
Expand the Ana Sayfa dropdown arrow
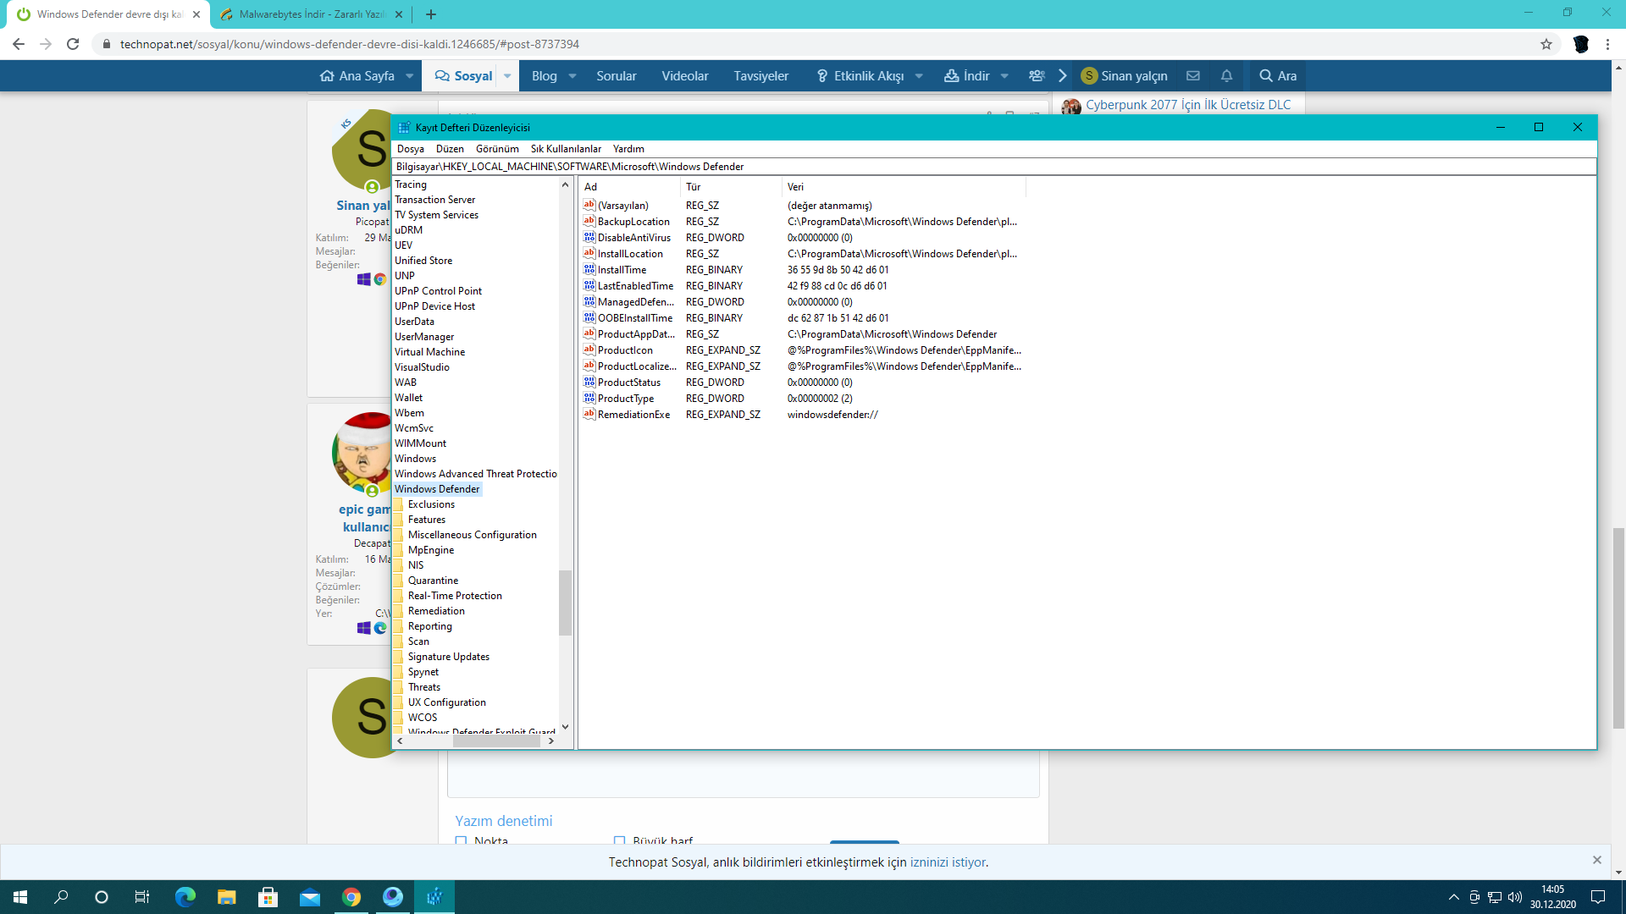pos(410,76)
